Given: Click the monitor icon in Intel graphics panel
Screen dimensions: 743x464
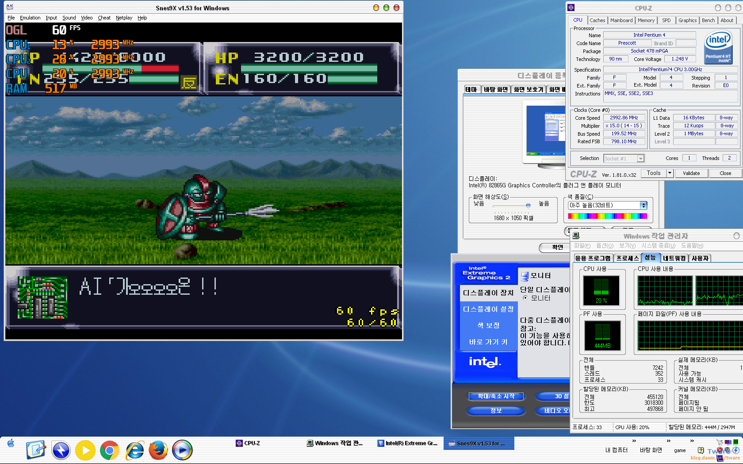Looking at the screenshot, I should tap(525, 276).
